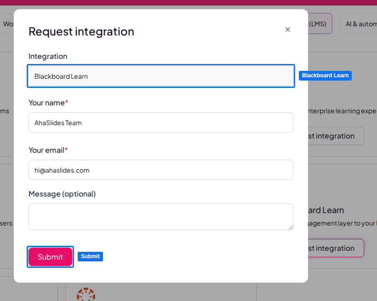Click the Request integration dialog title

coord(81,31)
